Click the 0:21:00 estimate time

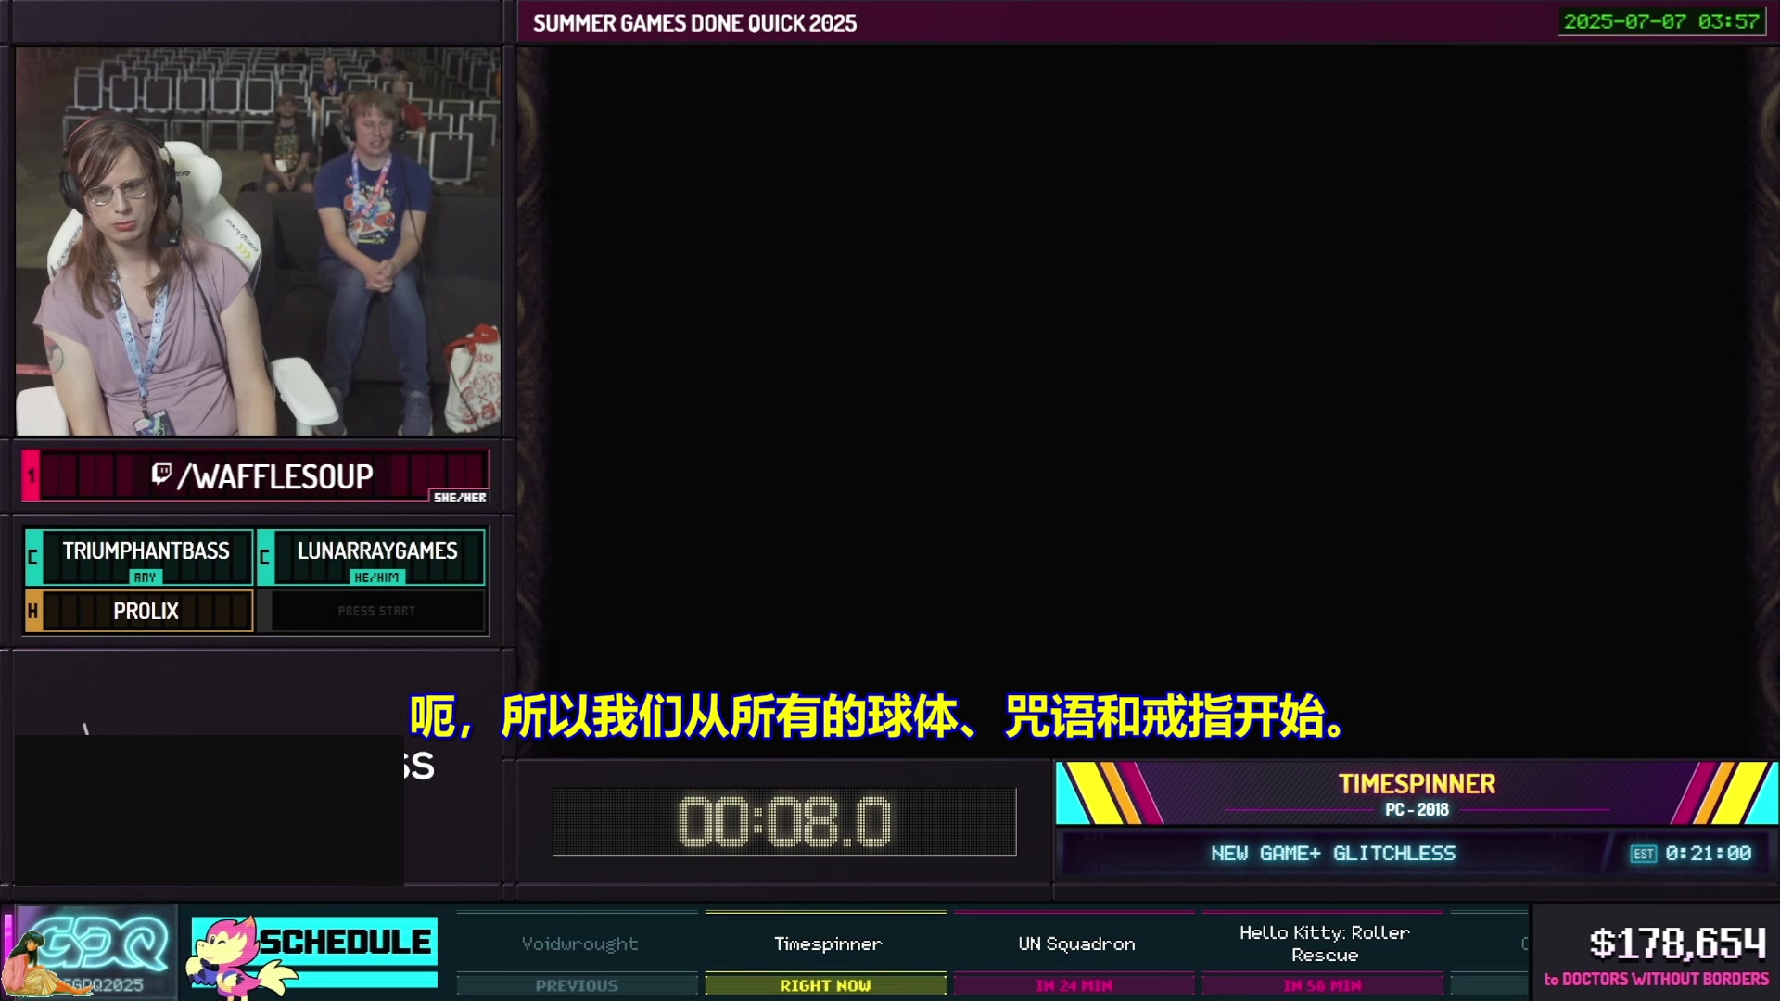[x=1708, y=854]
